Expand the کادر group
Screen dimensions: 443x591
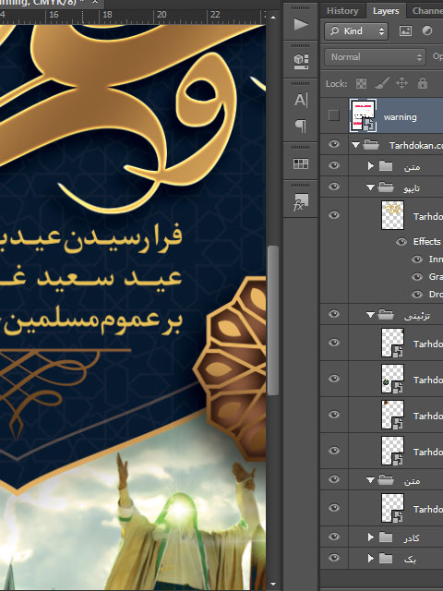[x=371, y=537]
